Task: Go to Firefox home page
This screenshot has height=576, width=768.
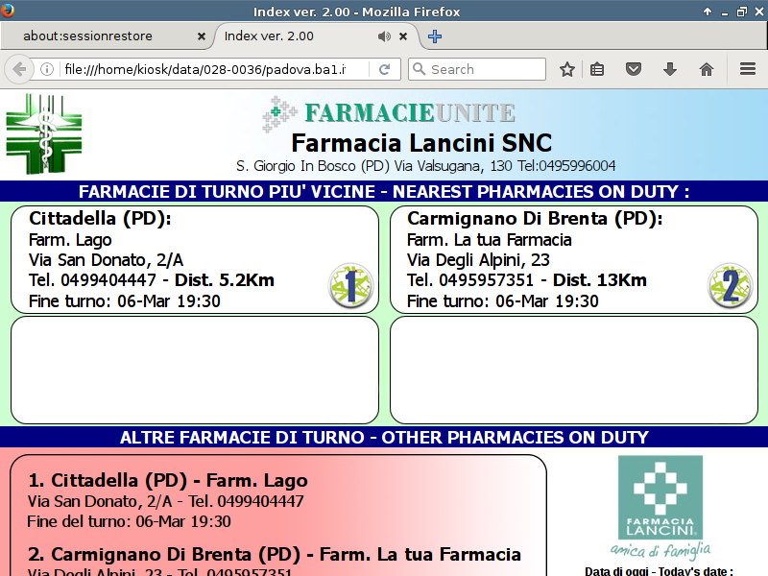Action: point(707,69)
